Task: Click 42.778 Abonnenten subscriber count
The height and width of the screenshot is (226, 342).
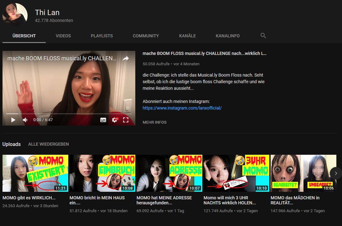Action: (54, 20)
